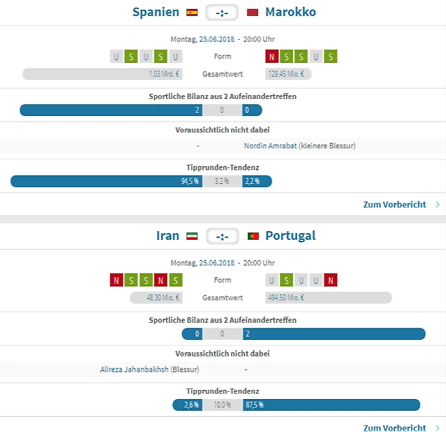The image size is (446, 432).
Task: Click Iran's first red N form badge
Action: [x=116, y=280]
